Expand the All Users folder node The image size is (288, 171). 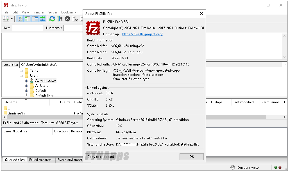tap(26, 86)
